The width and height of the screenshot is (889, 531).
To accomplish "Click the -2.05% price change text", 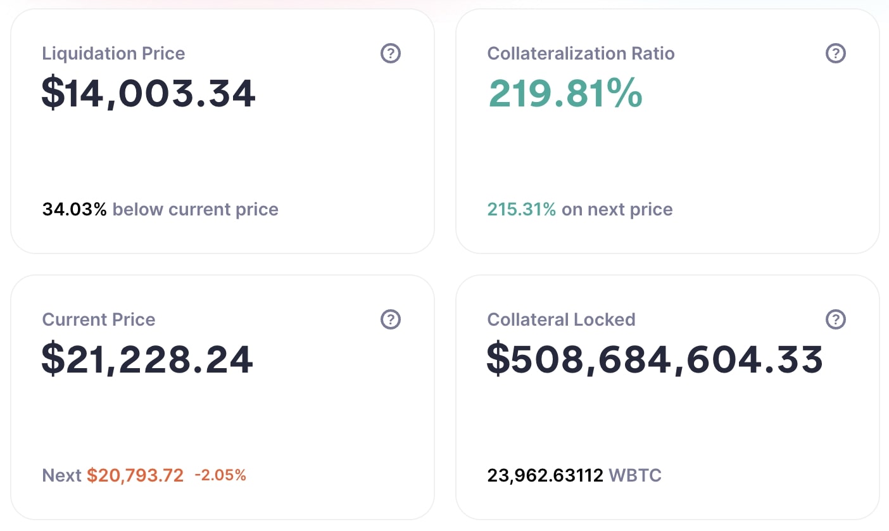I will point(220,475).
